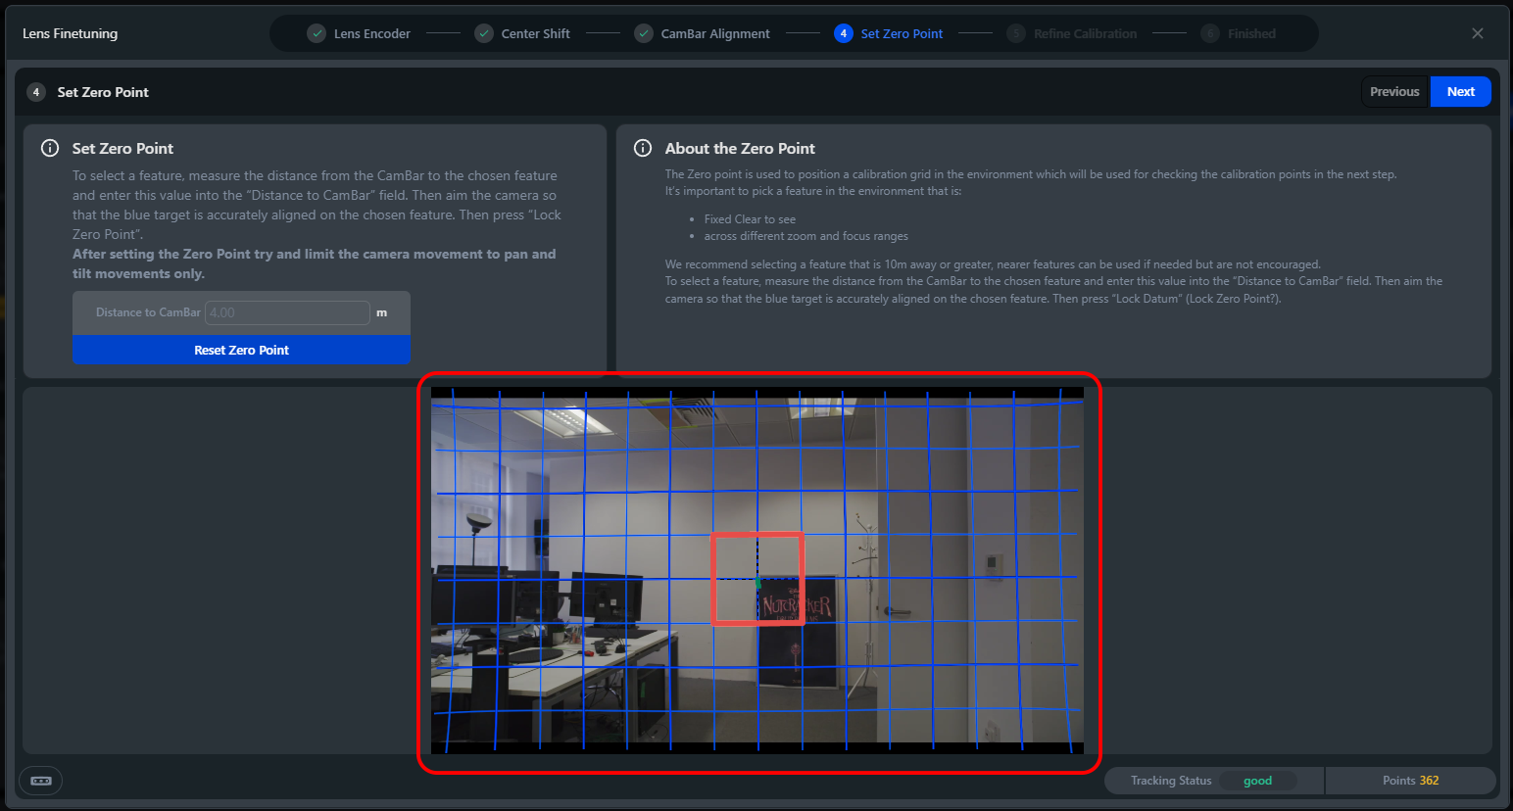Click the Lens Finetuning window title
This screenshot has width=1513, height=811.
(x=71, y=33)
